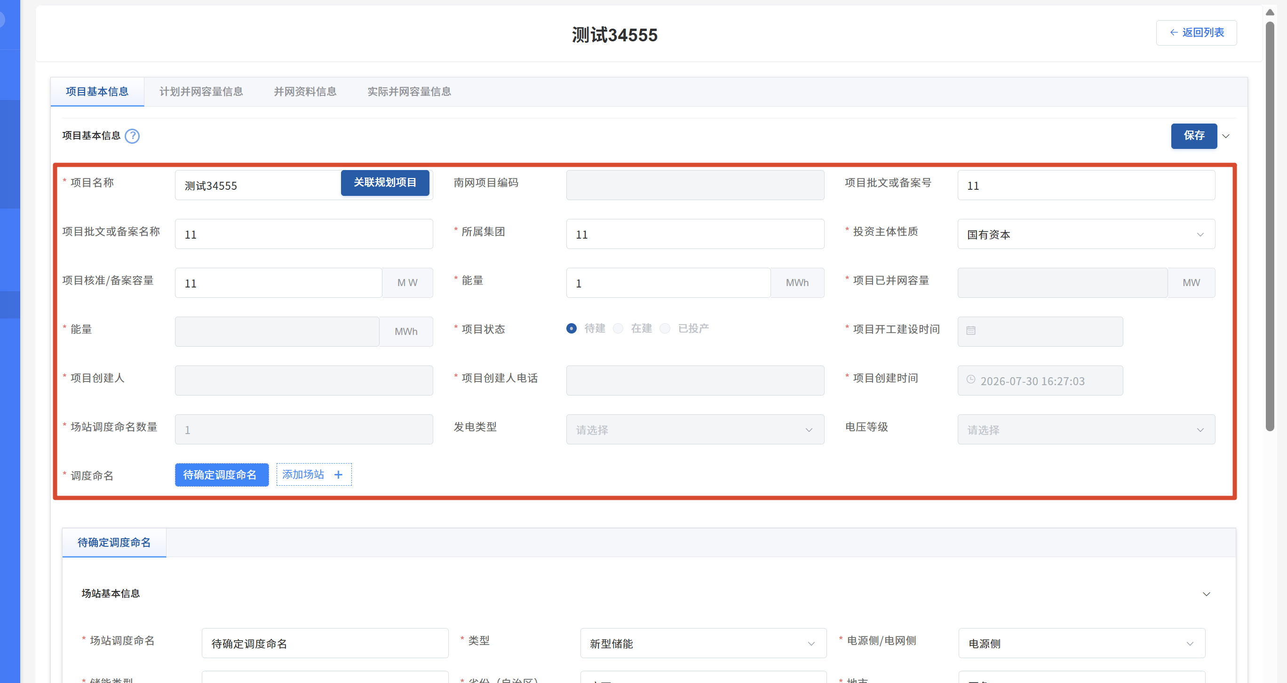This screenshot has height=683, width=1287.
Task: Click the 返回列表 button
Action: (1196, 32)
